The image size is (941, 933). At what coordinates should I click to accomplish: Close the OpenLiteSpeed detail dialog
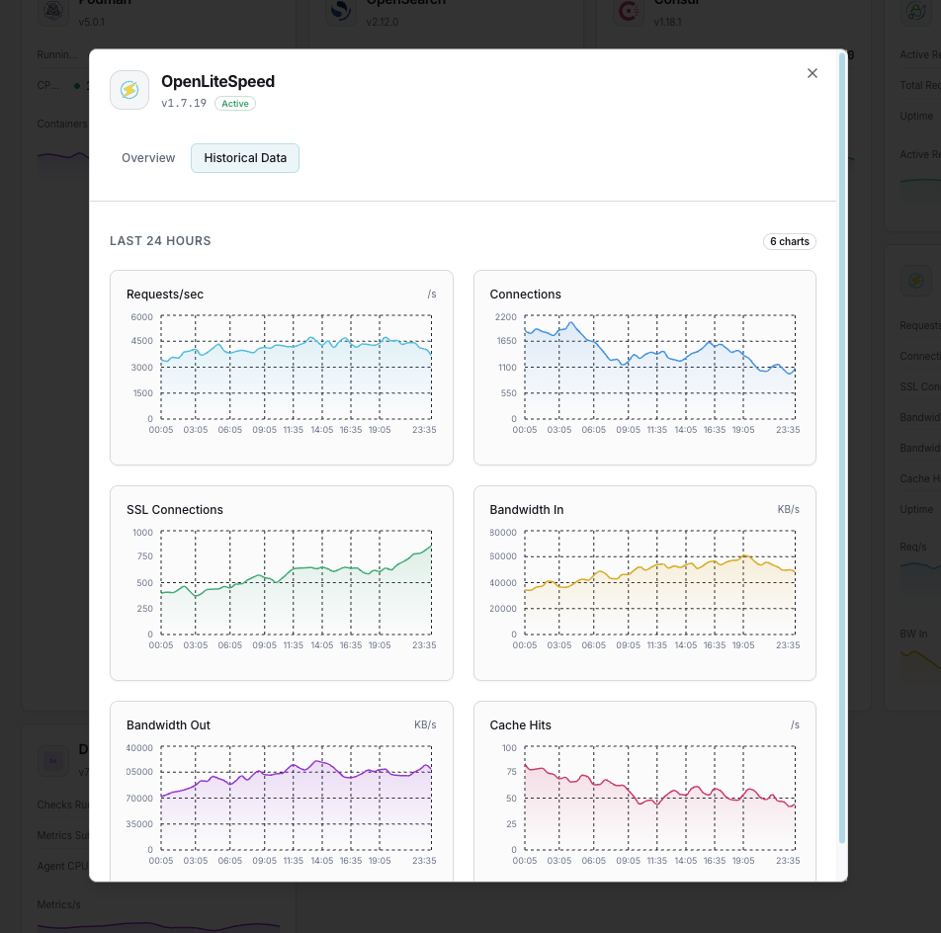point(812,73)
